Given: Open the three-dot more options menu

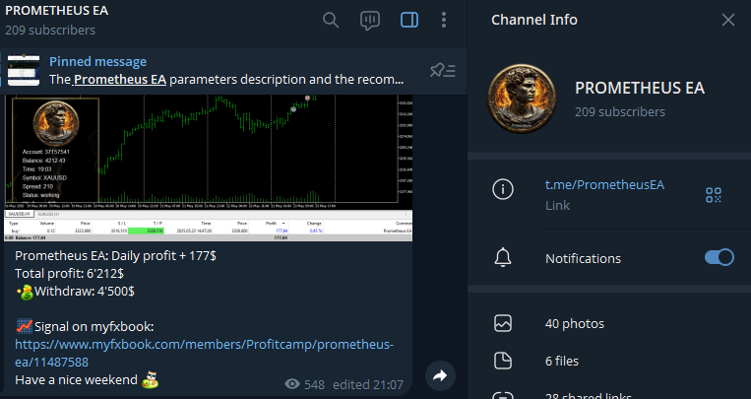Looking at the screenshot, I should [444, 20].
